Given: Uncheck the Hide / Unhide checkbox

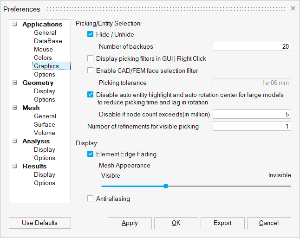Looking at the screenshot, I should pos(91,34).
